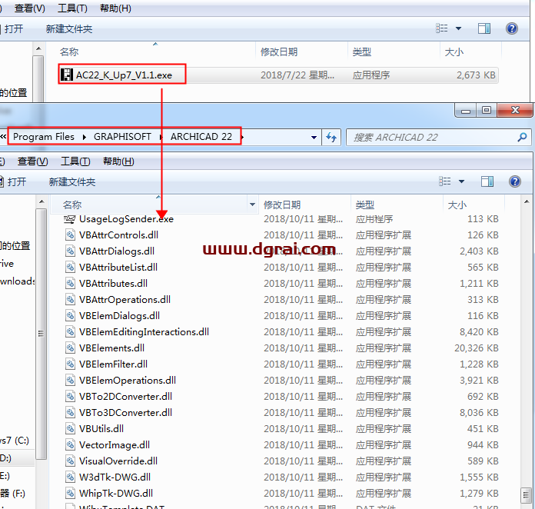The width and height of the screenshot is (535, 509).
Task: Expand arrow after Program Files breadcrumb
Action: (x=85, y=137)
